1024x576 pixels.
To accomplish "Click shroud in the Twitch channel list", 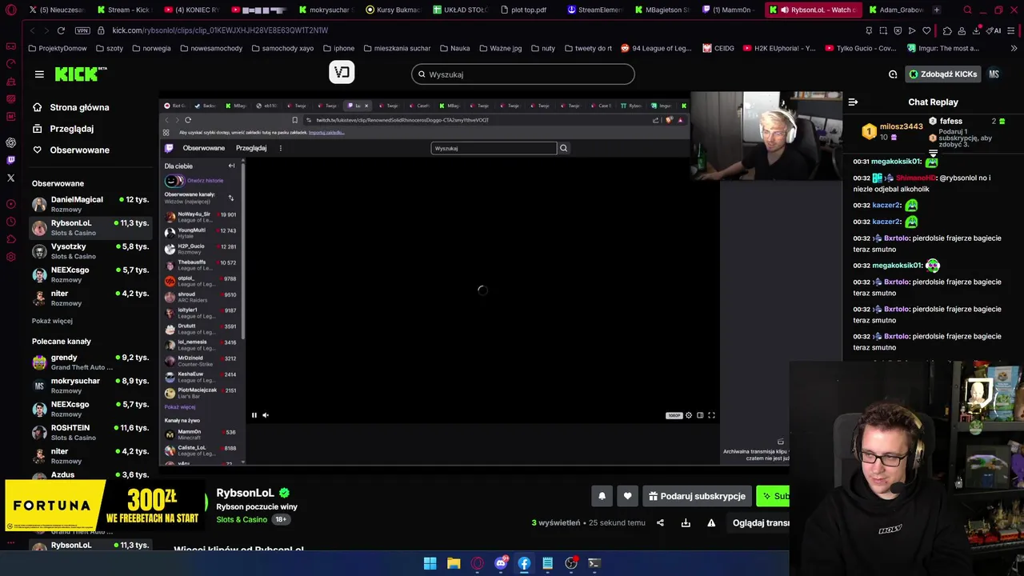I will 200,297.
